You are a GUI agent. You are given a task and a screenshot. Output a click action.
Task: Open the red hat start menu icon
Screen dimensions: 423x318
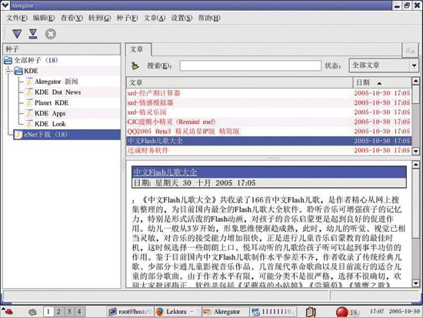pyautogui.click(x=8, y=312)
